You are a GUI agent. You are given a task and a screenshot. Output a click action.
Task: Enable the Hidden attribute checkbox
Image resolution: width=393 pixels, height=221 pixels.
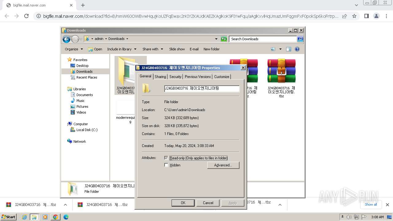tap(166, 165)
